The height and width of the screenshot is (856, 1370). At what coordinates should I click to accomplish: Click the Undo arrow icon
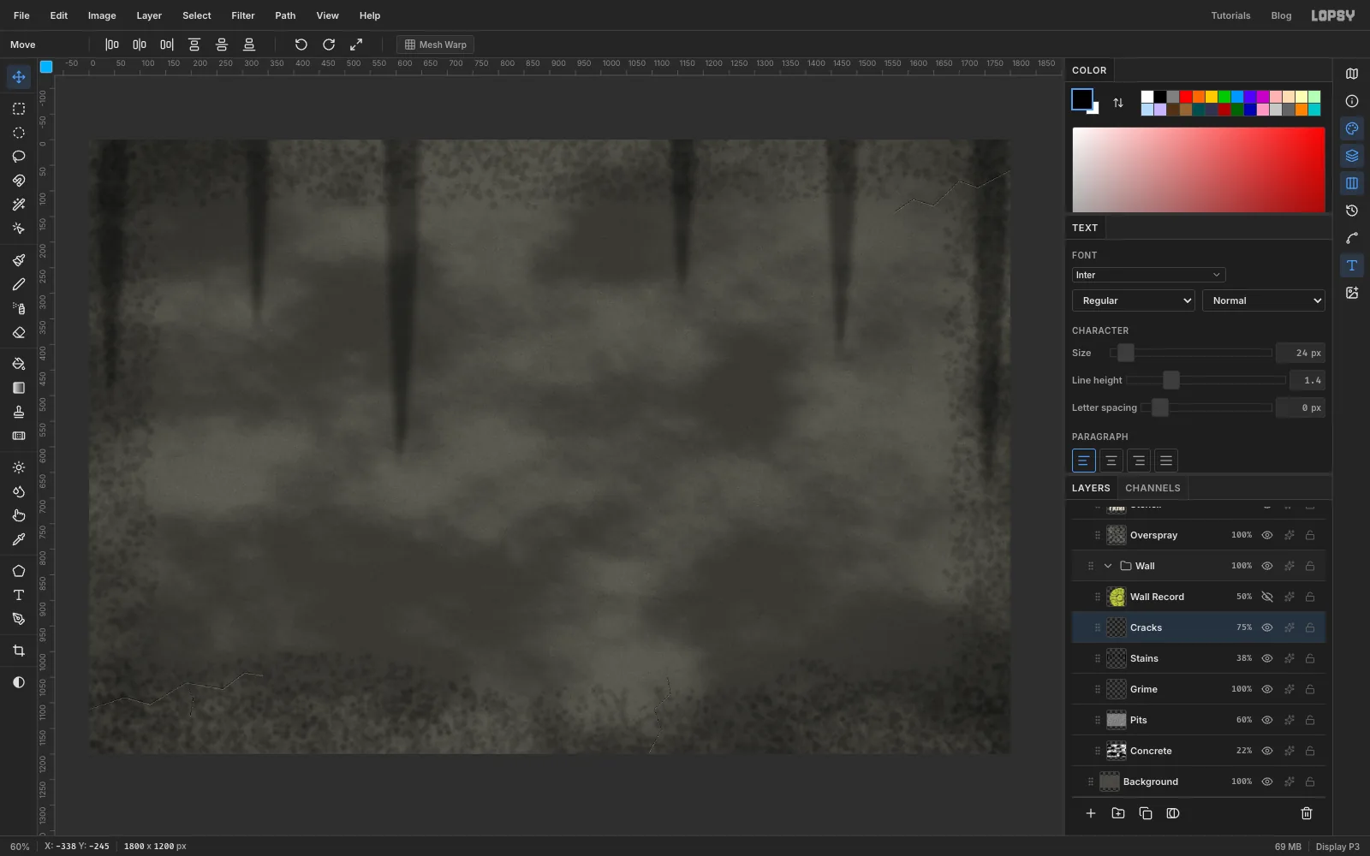[301, 45]
